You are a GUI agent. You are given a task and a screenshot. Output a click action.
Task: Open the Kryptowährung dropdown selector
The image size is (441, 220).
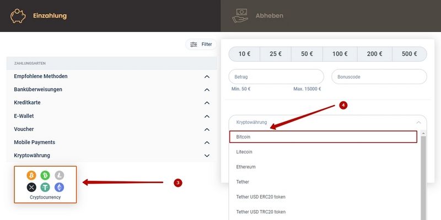click(x=327, y=122)
